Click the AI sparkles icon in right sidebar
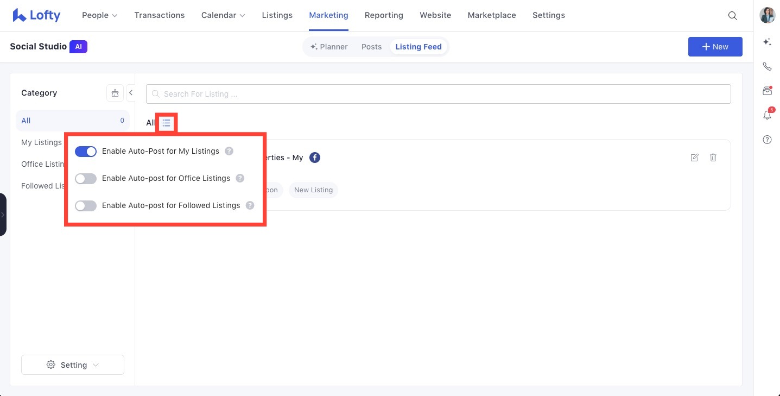 (x=767, y=42)
